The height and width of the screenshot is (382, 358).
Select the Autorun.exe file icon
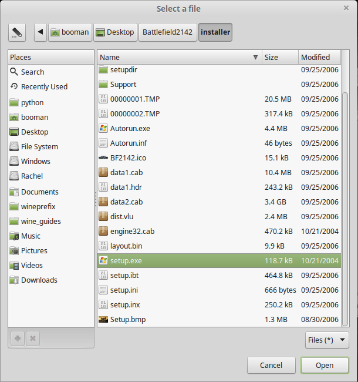coord(103,128)
